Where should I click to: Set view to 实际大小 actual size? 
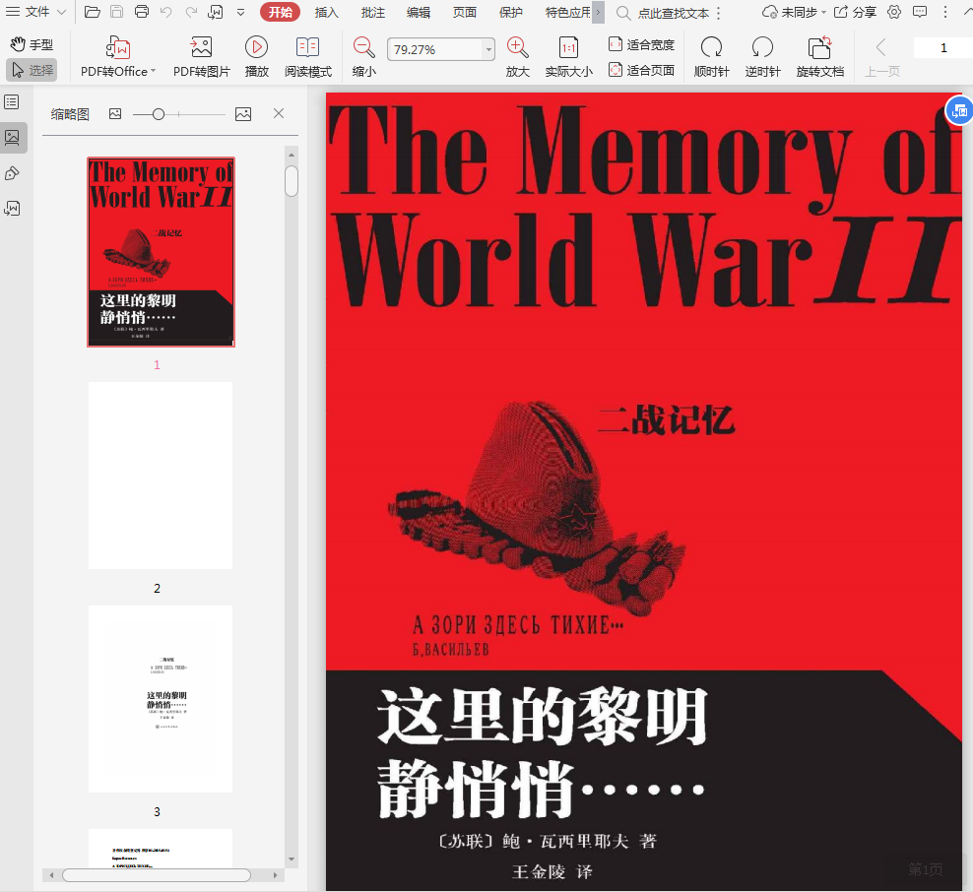pos(569,57)
